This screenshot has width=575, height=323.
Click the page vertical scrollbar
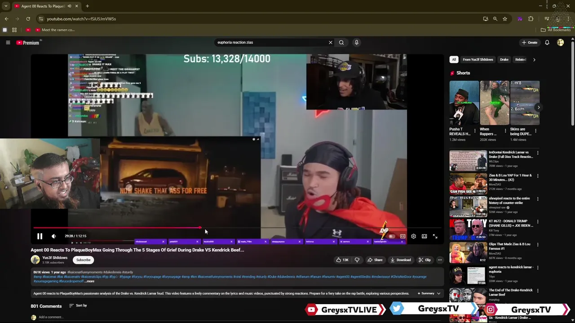(x=572, y=83)
